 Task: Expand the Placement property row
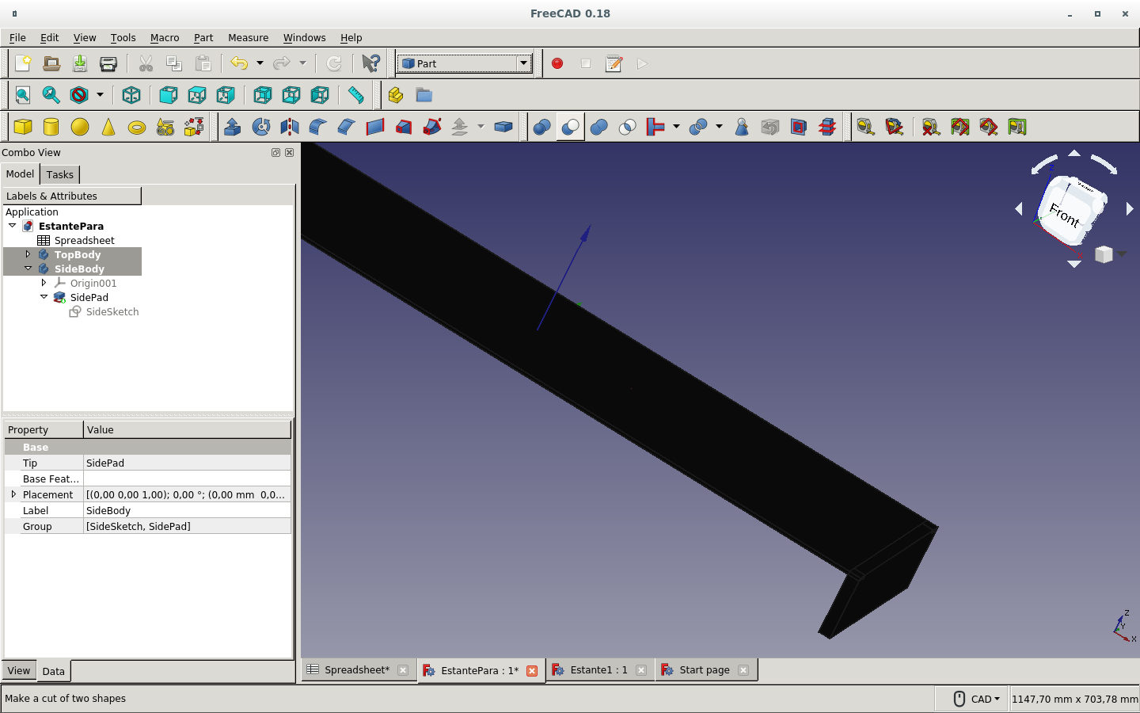coord(13,494)
